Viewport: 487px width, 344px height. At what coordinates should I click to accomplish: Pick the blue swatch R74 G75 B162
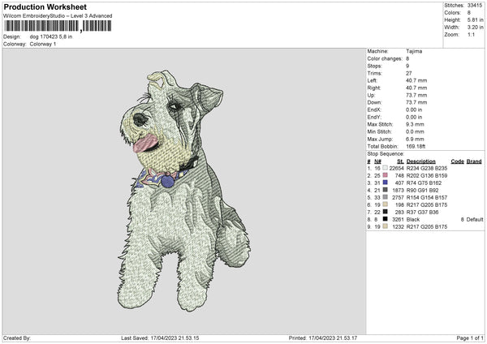pyautogui.click(x=385, y=183)
